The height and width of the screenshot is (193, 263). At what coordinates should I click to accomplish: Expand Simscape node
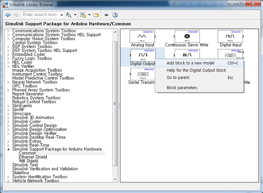pyautogui.click(x=8, y=113)
